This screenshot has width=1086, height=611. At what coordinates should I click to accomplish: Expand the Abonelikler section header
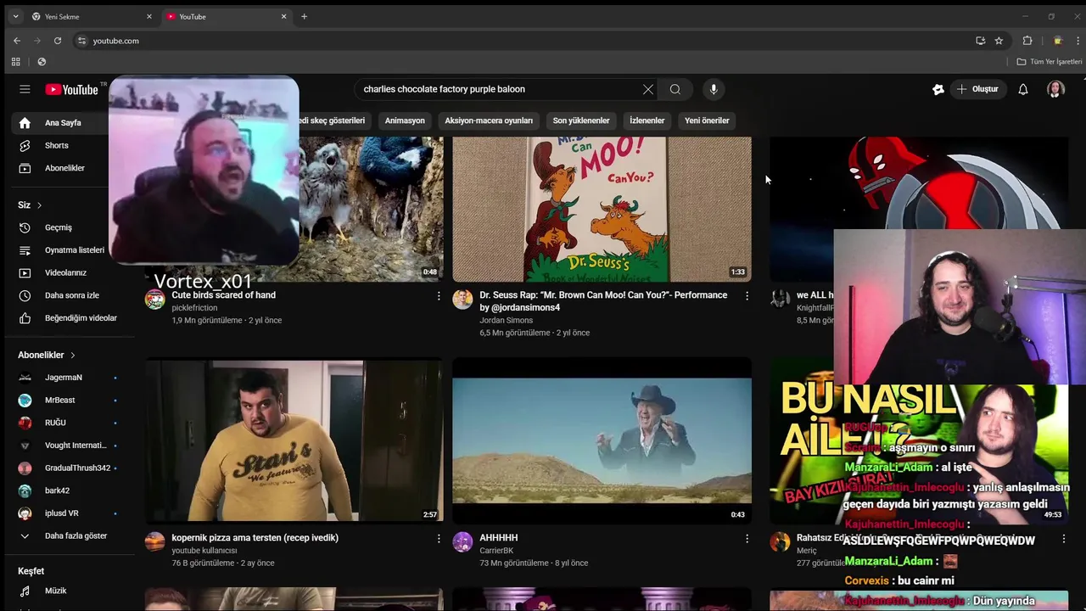(47, 355)
